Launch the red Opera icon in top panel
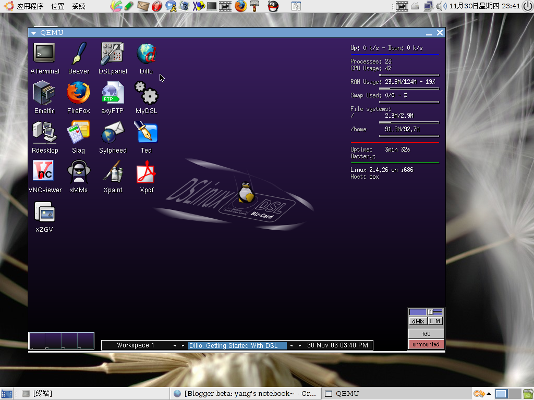The width and height of the screenshot is (534, 400). click(x=157, y=6)
